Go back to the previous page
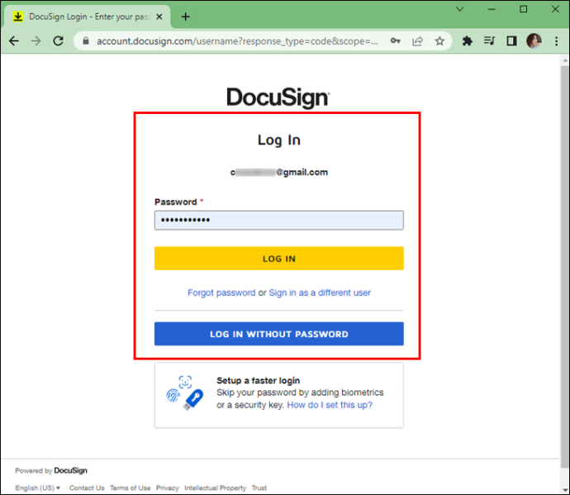The width and height of the screenshot is (570, 495). [x=14, y=41]
